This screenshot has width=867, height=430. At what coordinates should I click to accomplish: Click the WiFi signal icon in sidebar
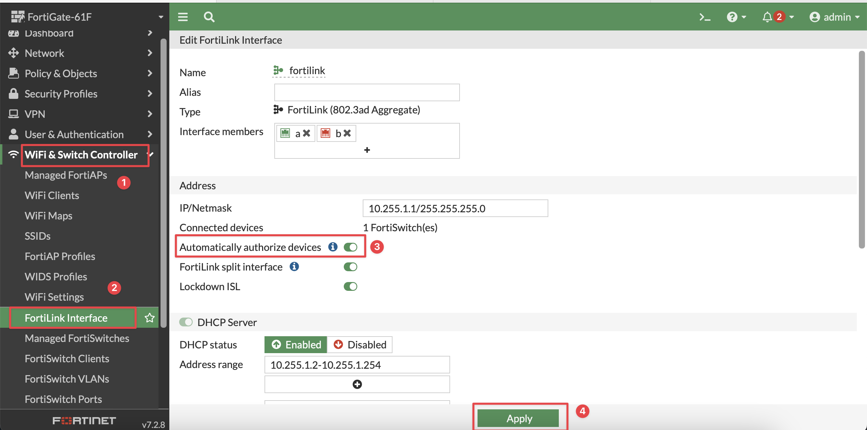[14, 154]
